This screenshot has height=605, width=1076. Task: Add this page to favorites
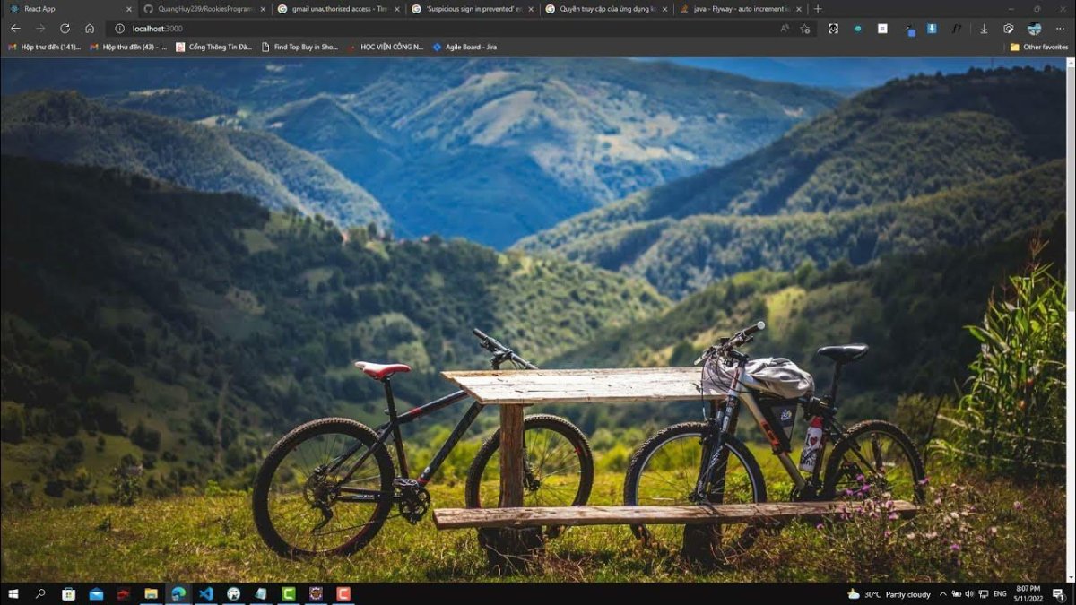[x=804, y=29]
